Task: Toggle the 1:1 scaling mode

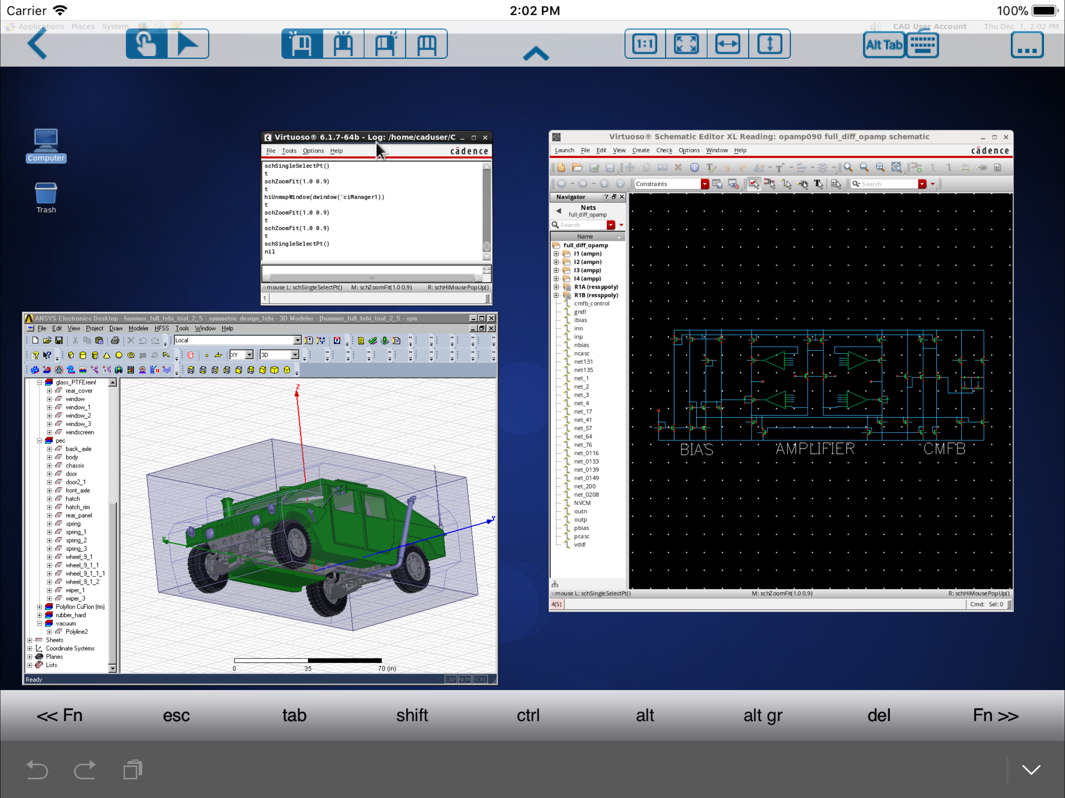Action: click(x=645, y=44)
